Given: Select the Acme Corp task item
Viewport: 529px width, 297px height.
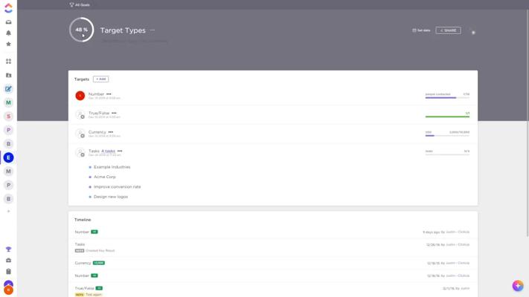Looking at the screenshot, I should pyautogui.click(x=105, y=177).
